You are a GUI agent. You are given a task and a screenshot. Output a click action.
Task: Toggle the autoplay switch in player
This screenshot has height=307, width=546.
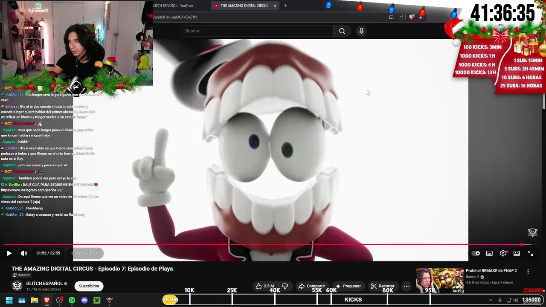tap(476, 253)
